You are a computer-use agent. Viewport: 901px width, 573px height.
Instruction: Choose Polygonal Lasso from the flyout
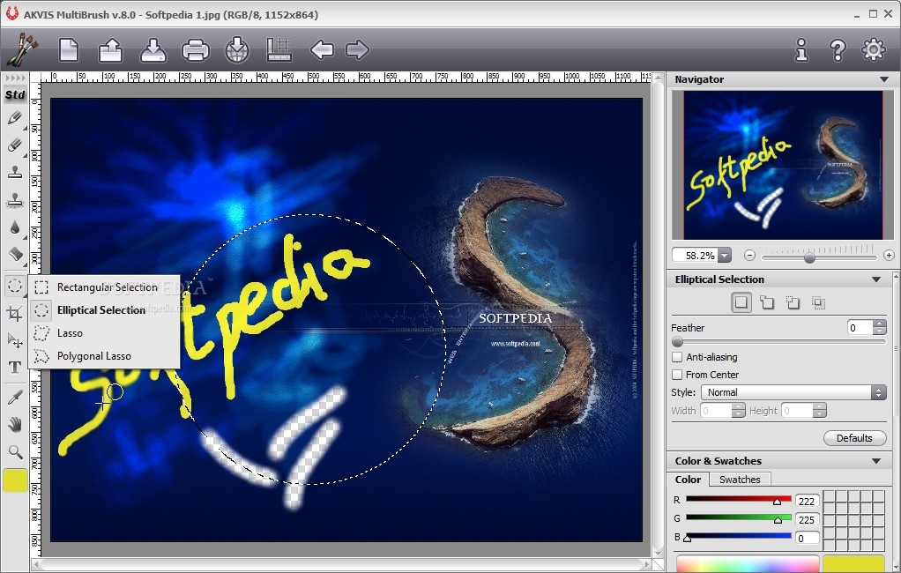click(104, 356)
